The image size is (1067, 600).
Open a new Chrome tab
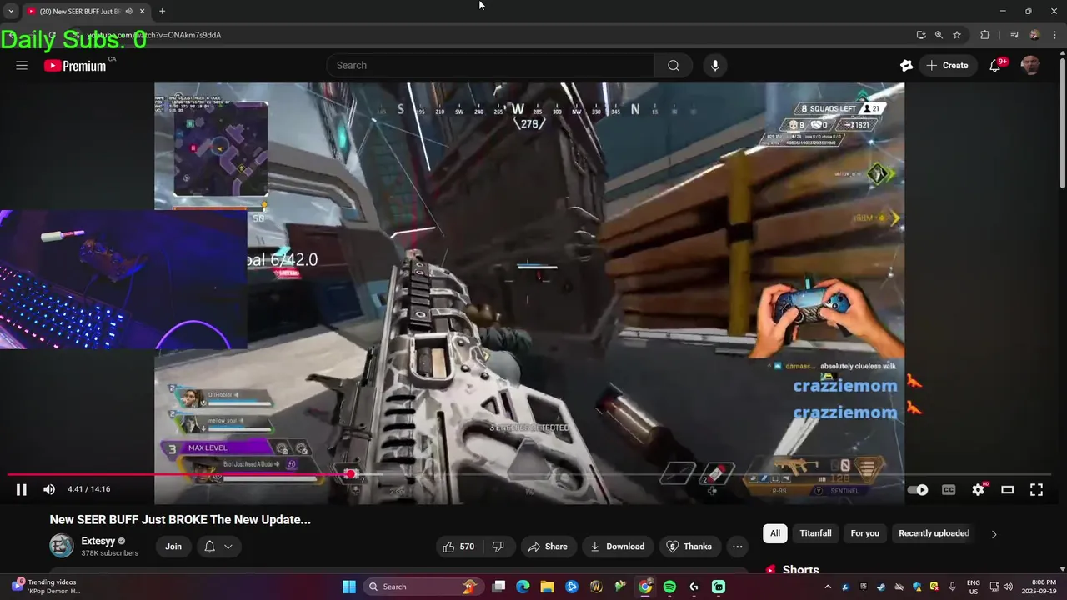[162, 11]
